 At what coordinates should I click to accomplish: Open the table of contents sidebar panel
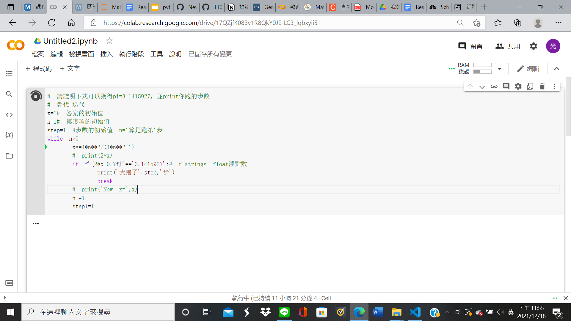tap(9, 73)
